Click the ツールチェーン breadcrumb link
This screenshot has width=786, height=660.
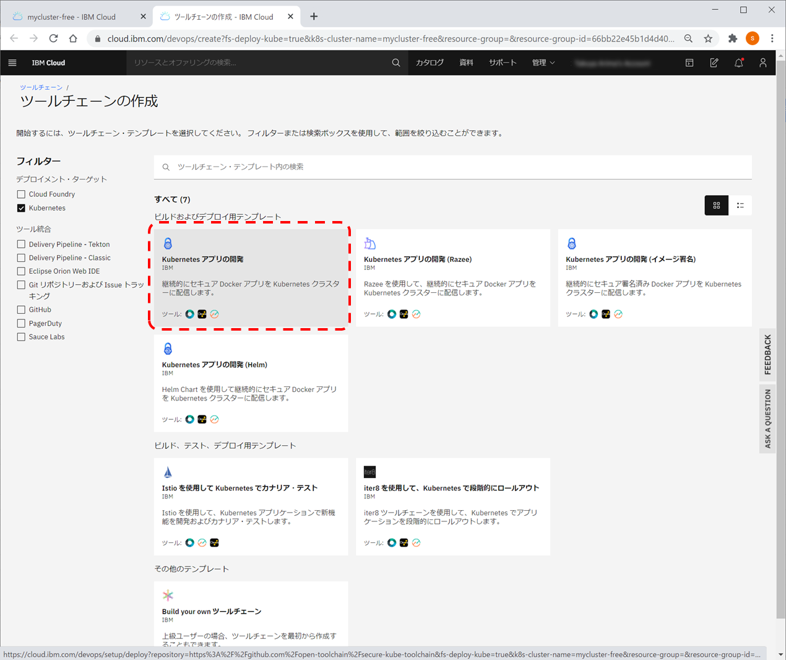click(41, 87)
